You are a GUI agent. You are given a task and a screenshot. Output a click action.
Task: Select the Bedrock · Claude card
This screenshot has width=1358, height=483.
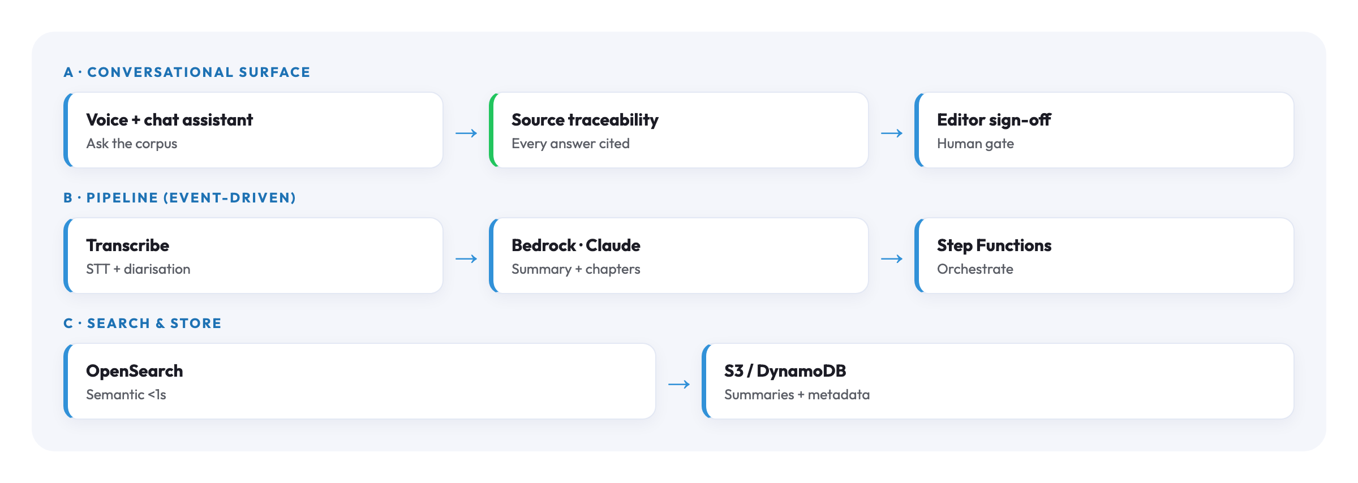click(x=679, y=256)
